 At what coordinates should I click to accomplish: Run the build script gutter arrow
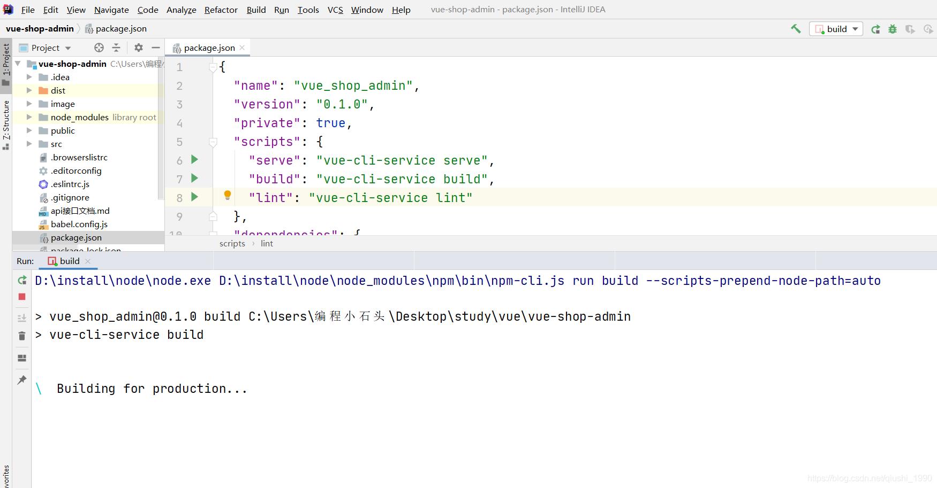tap(195, 178)
